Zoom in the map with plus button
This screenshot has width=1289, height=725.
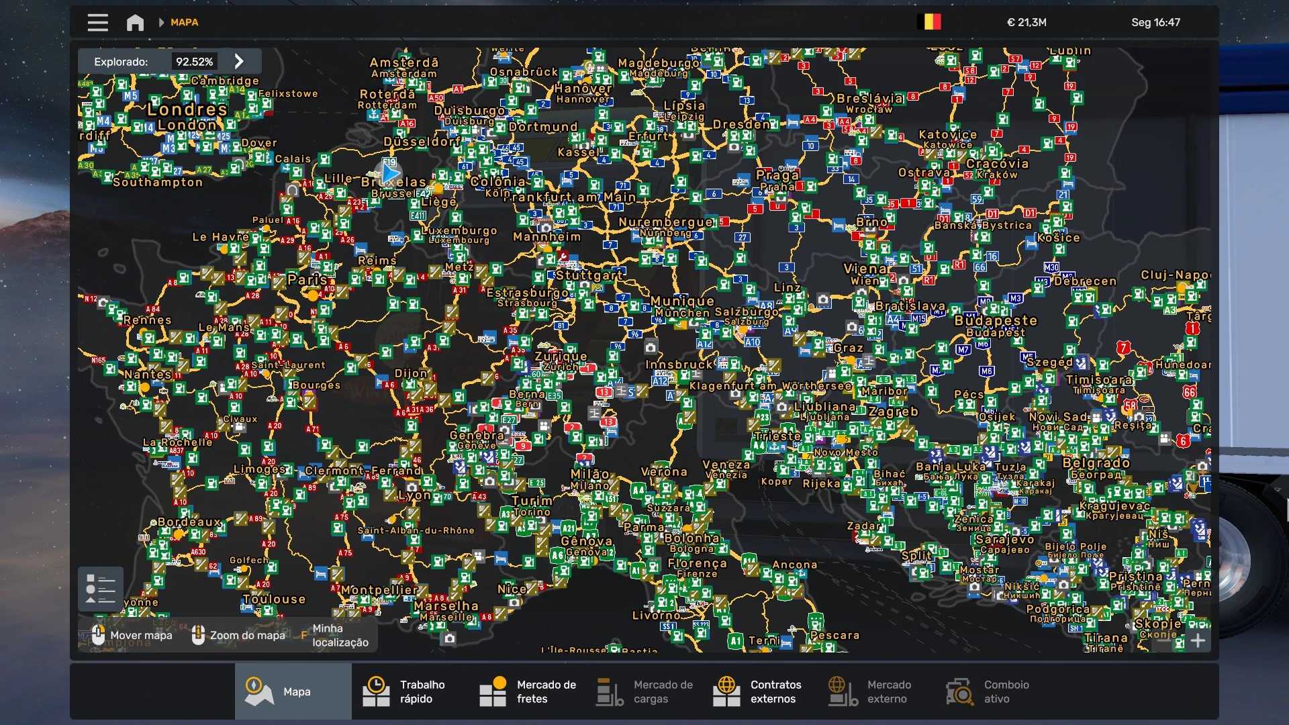1198,640
